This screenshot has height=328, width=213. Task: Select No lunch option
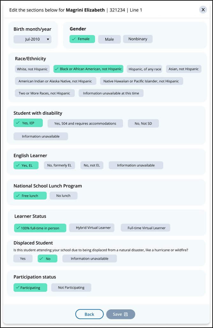tap(63, 196)
